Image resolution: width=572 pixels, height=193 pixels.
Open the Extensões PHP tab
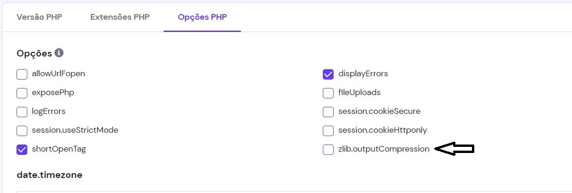[x=120, y=17]
